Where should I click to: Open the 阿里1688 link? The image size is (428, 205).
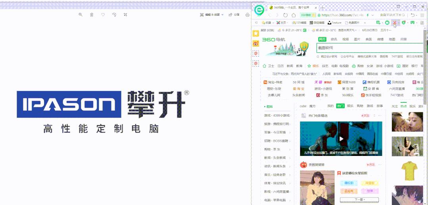pos(347,82)
